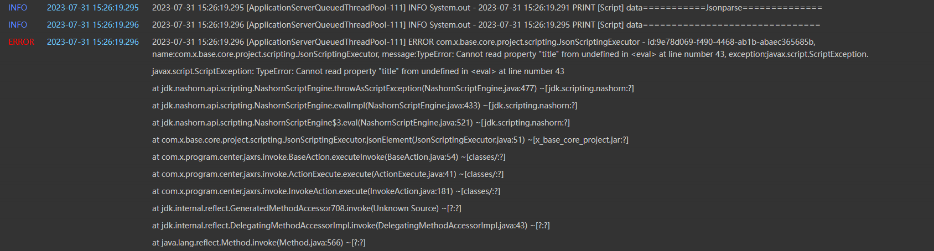Click the line starting with name:com.x.base.core
934x251 pixels.
click(x=510, y=54)
